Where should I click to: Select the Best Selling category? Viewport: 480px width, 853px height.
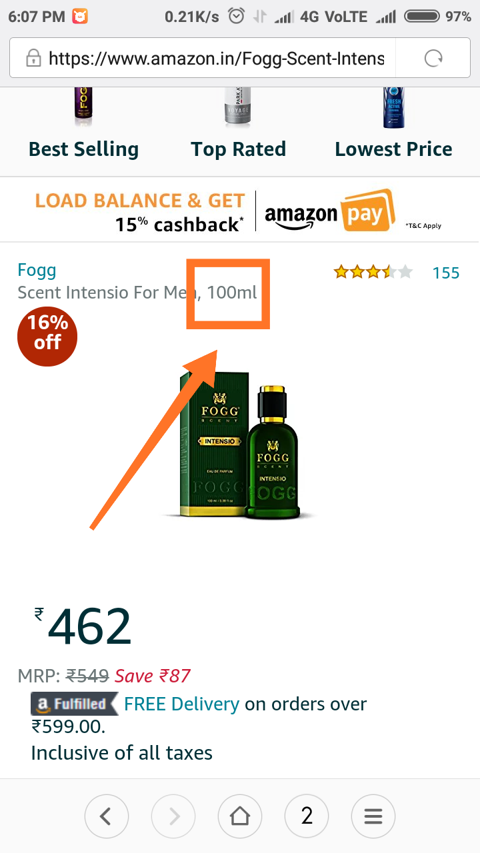tap(83, 149)
